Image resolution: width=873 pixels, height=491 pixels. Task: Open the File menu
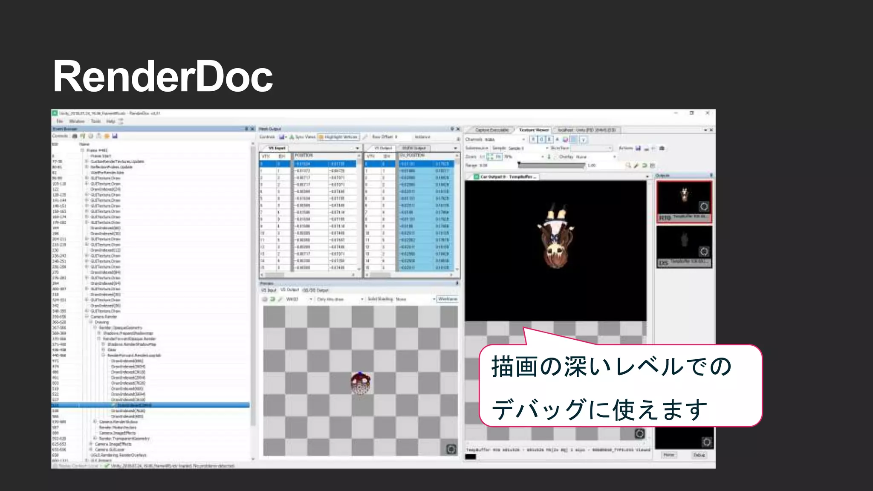click(60, 121)
